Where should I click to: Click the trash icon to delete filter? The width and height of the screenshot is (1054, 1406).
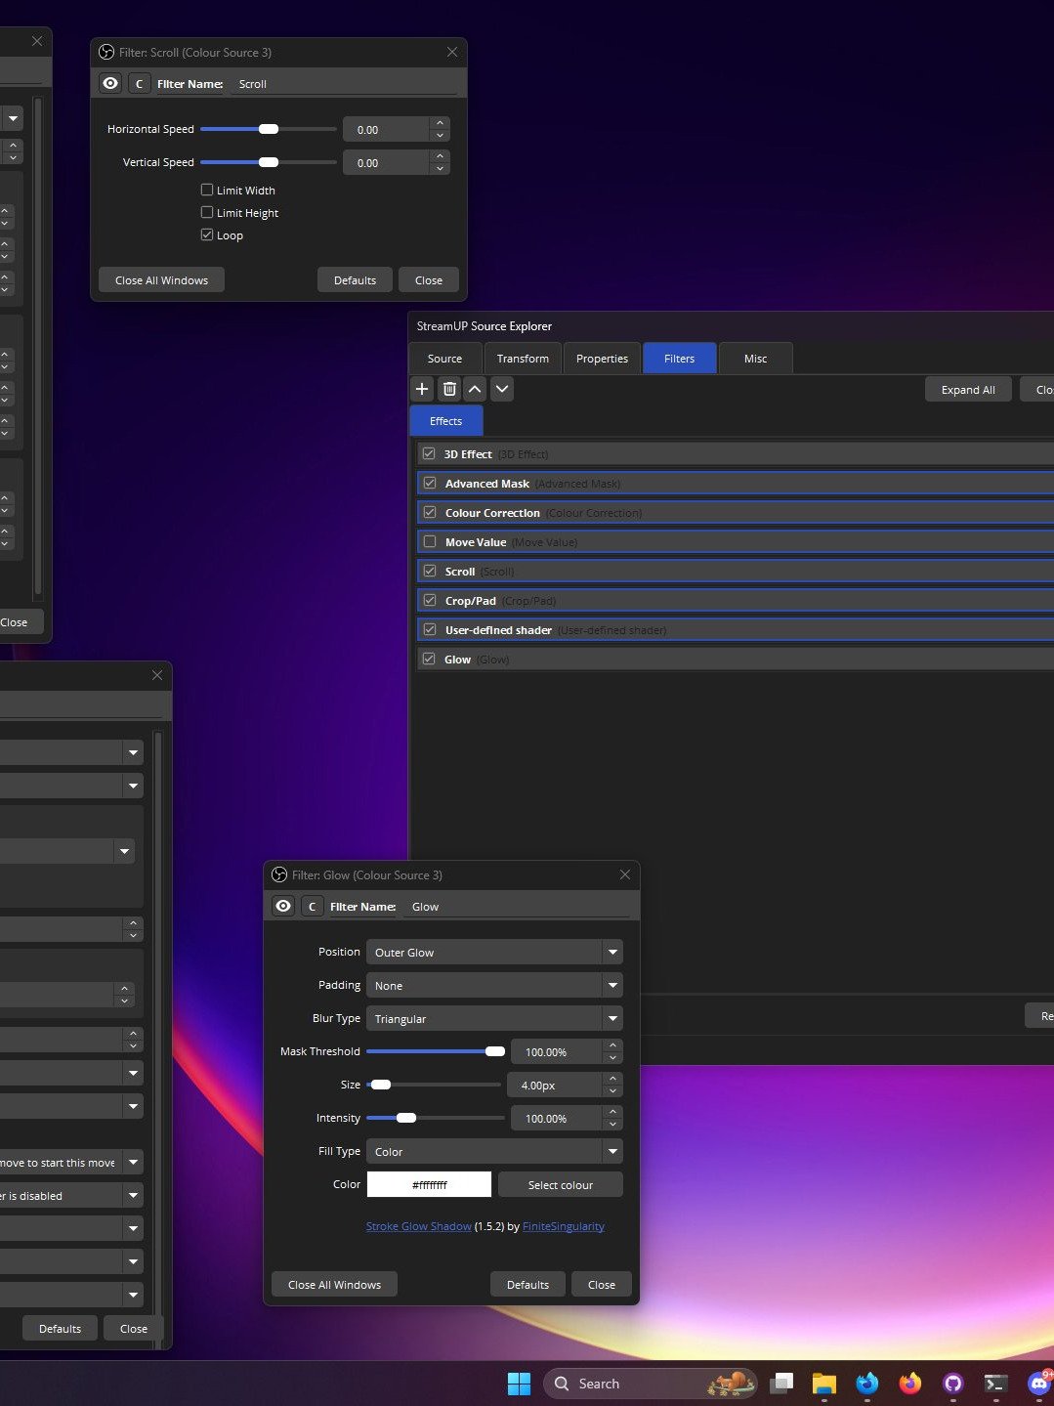click(x=448, y=389)
